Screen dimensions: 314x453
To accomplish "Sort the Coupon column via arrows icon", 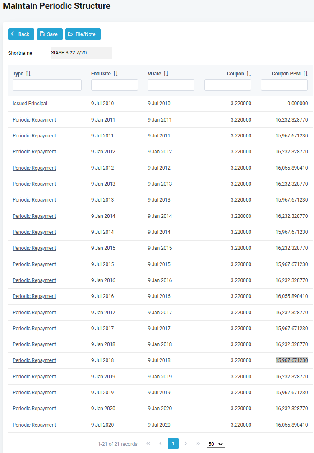I will (x=249, y=74).
